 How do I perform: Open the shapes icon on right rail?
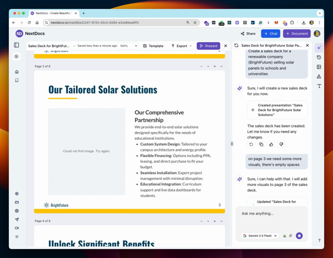pyautogui.click(x=319, y=77)
